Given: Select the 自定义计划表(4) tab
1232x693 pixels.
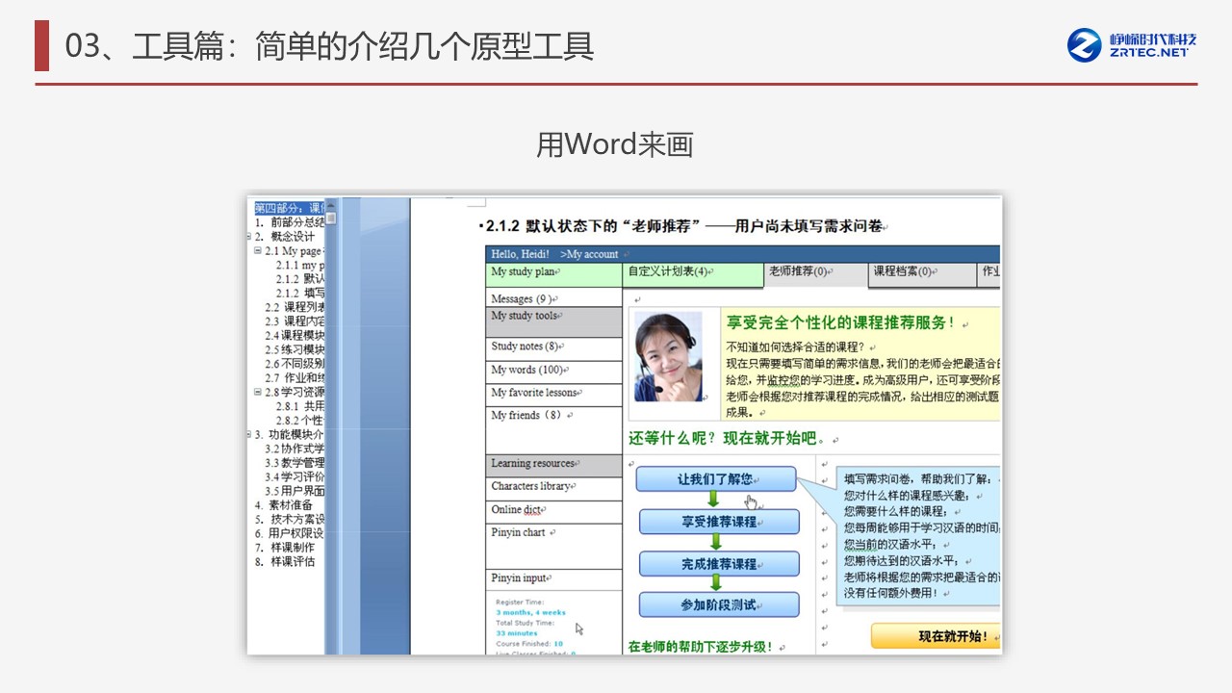Looking at the screenshot, I should [x=670, y=272].
